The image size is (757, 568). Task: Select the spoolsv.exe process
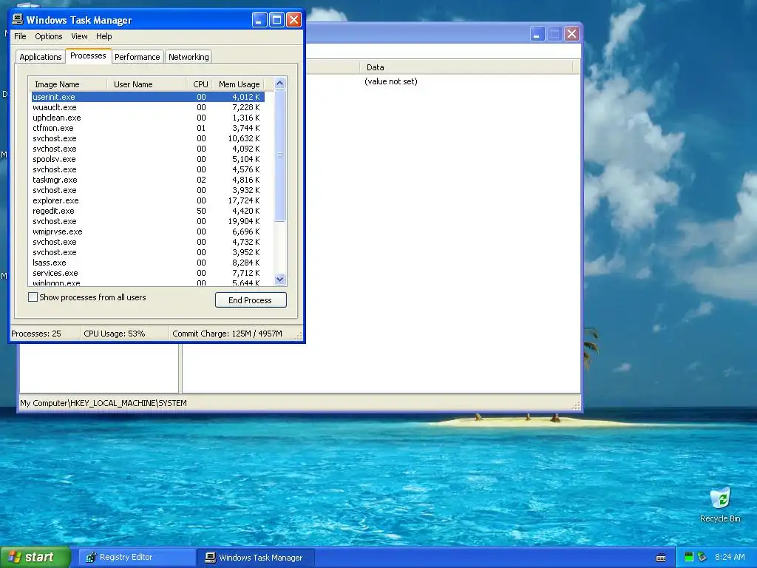[148, 159]
